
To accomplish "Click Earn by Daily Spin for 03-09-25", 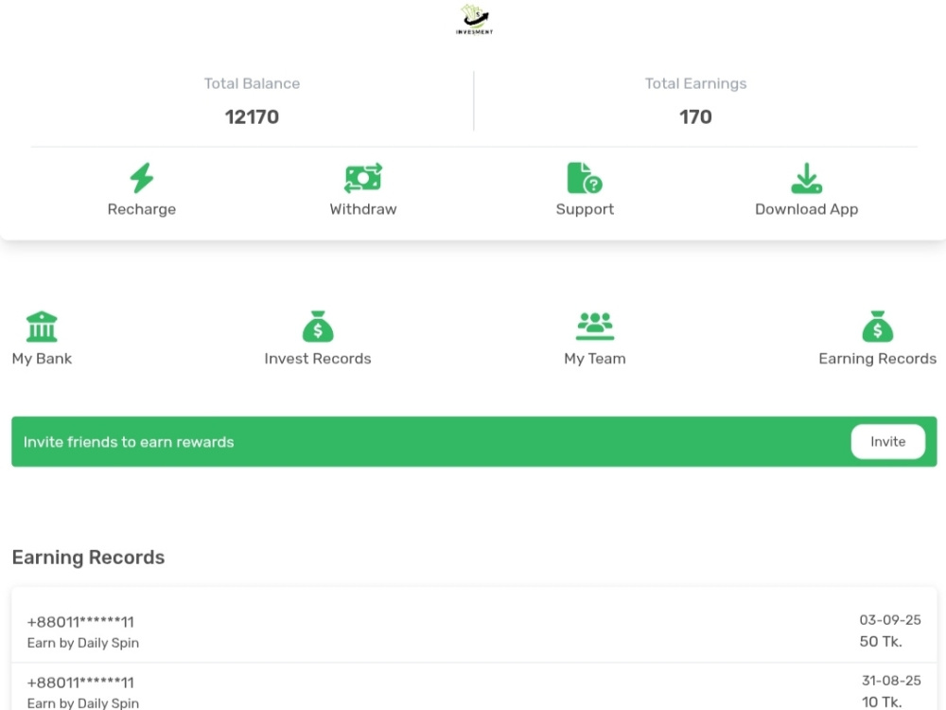I will (83, 643).
